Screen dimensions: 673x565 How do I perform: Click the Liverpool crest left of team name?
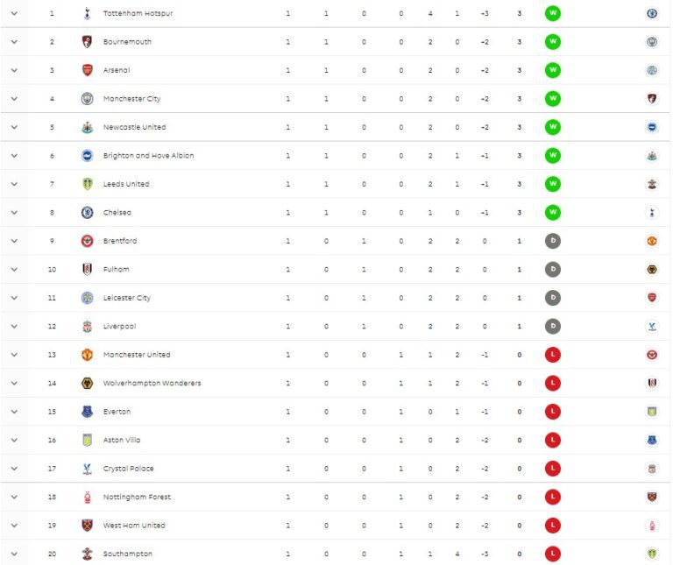click(x=87, y=326)
